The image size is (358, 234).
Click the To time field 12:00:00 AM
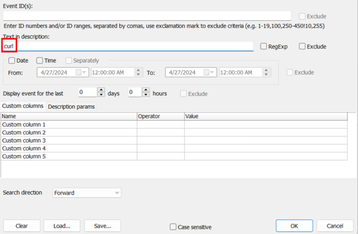[241, 73]
